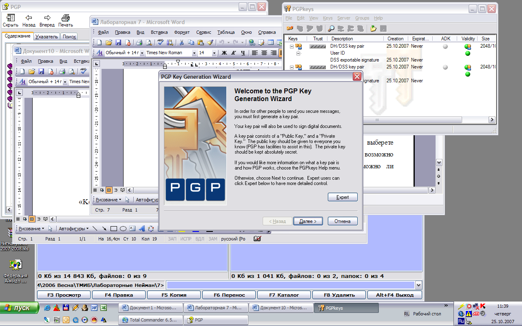The image size is (522, 326).
Task: Click the Вперед arrow in PGP help window
Action: 47,20
